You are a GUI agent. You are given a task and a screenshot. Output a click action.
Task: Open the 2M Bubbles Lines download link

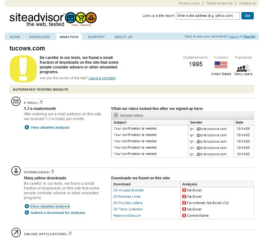(x=127, y=196)
